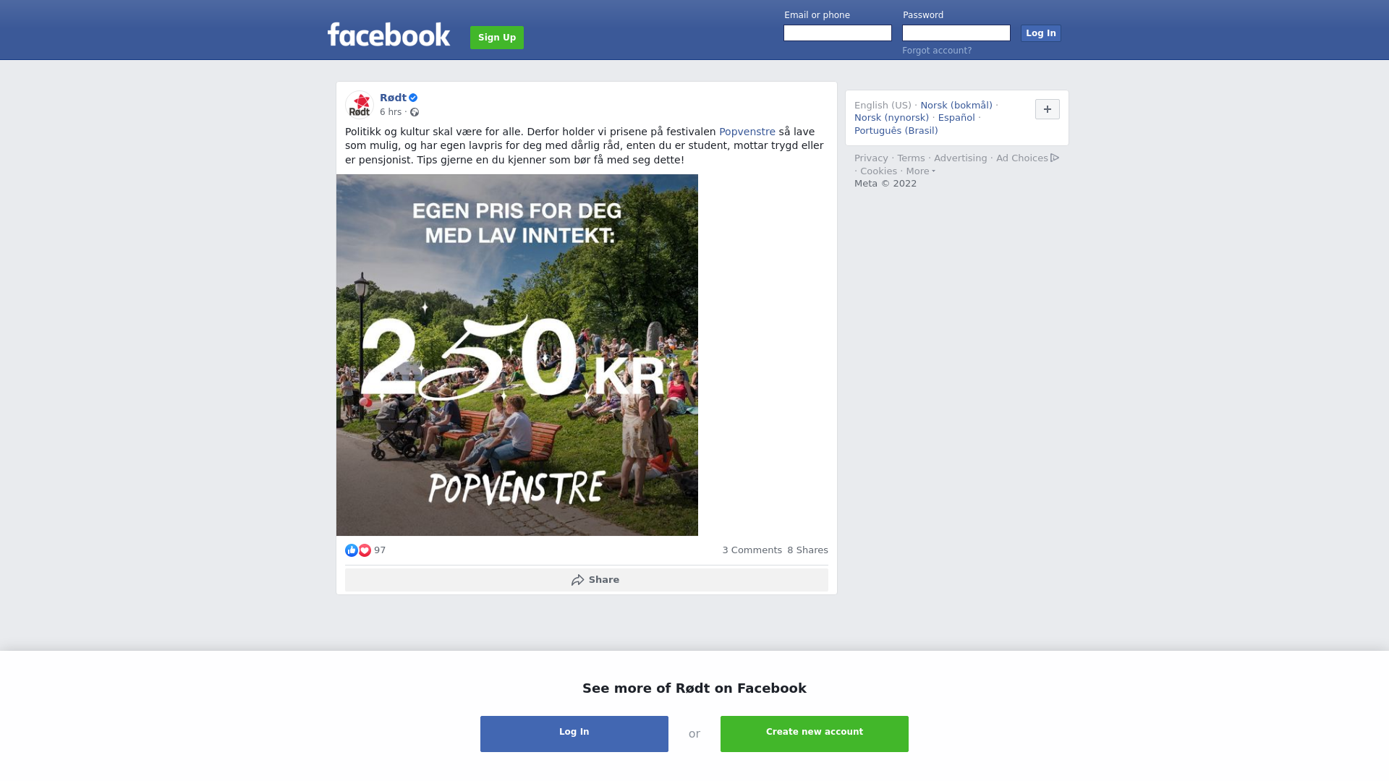View the 3 Comments on the post
The height and width of the screenshot is (781, 1389).
coord(752,550)
